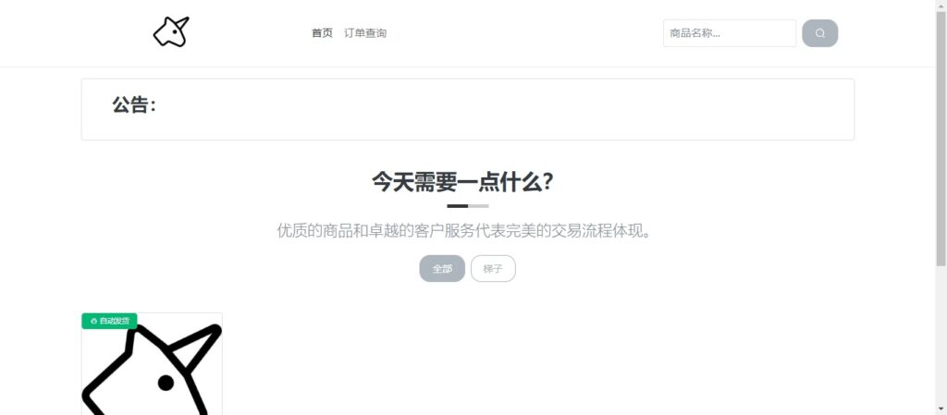The height and width of the screenshot is (415, 947).
Task: Open the 订单查询 page
Action: click(x=364, y=33)
